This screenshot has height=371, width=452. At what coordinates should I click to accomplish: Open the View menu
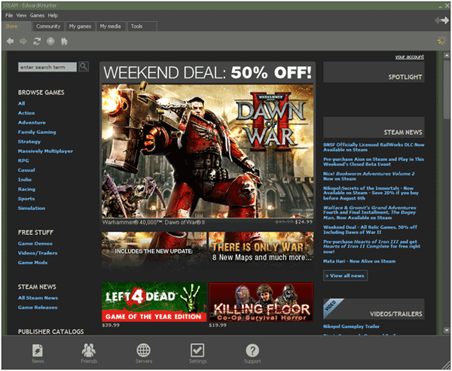[x=21, y=15]
